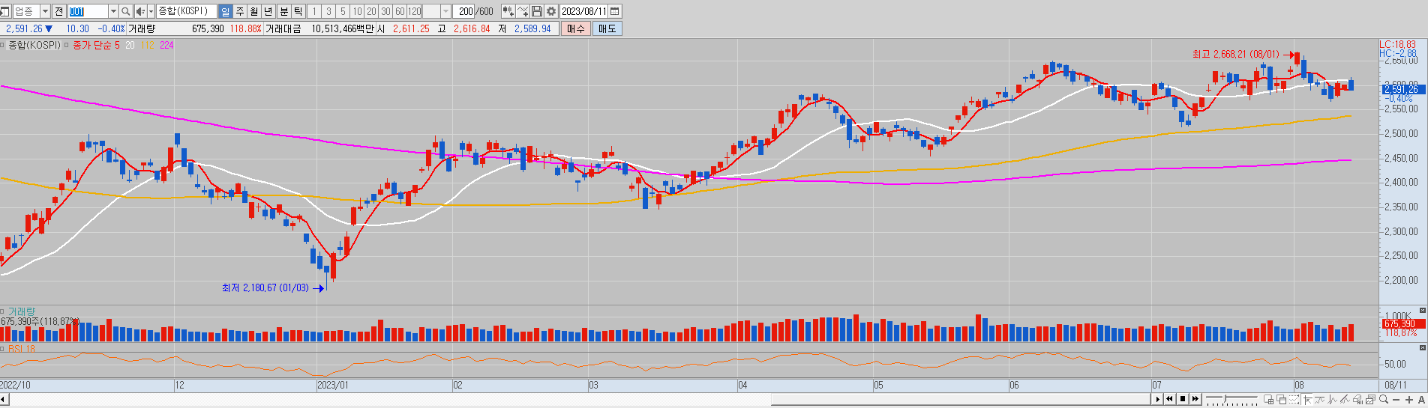Select the 10 interval button
This screenshot has width=1428, height=408.
pyautogui.click(x=357, y=11)
